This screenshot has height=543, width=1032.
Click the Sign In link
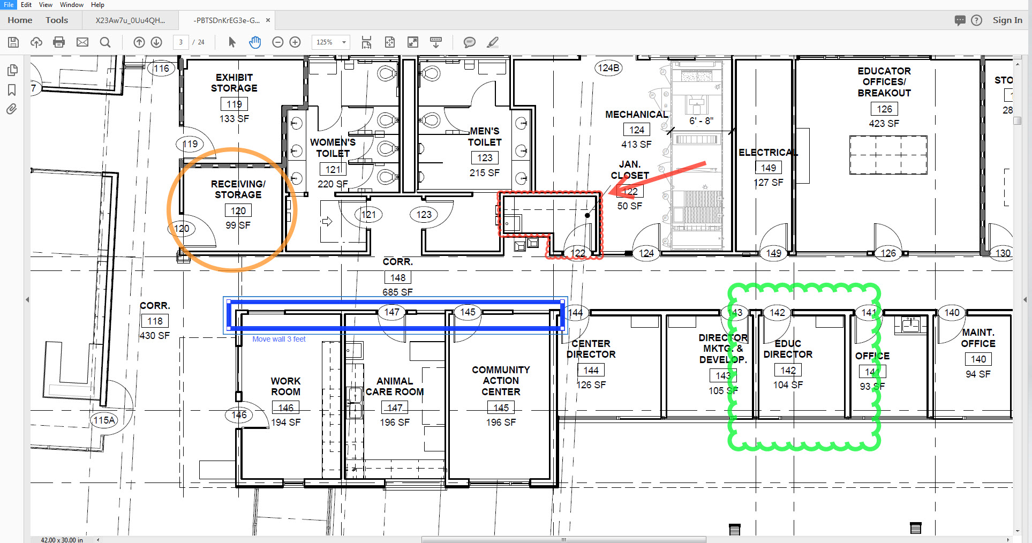coord(1007,20)
